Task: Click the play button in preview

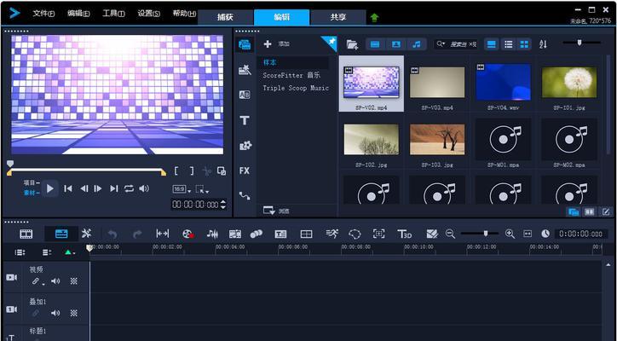Action: pyautogui.click(x=50, y=188)
